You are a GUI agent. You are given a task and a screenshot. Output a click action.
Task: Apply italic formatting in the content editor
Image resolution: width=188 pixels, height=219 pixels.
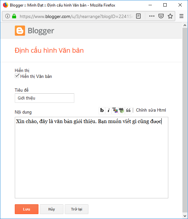[x=108, y=110]
